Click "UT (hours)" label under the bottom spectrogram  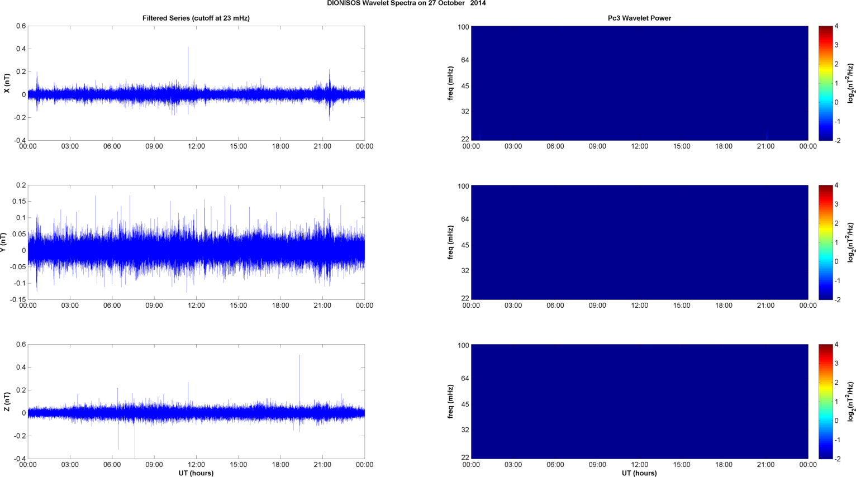pyautogui.click(x=640, y=473)
